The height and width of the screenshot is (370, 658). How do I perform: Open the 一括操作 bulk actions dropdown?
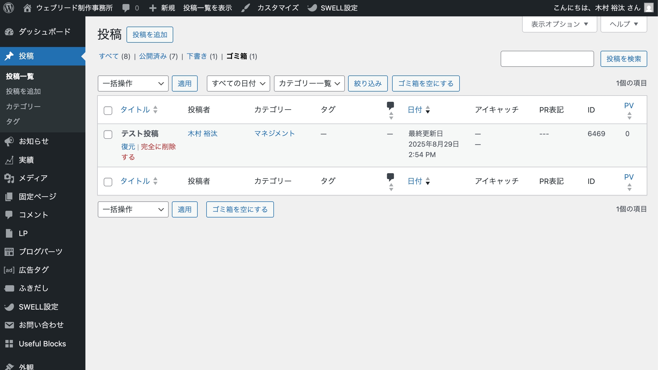coord(133,84)
